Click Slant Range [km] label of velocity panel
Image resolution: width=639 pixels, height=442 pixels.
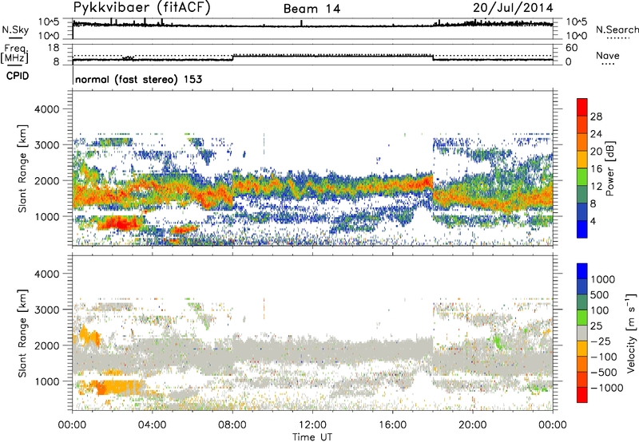point(22,333)
